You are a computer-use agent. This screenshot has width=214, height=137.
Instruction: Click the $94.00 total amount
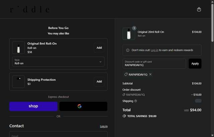(x=196, y=110)
